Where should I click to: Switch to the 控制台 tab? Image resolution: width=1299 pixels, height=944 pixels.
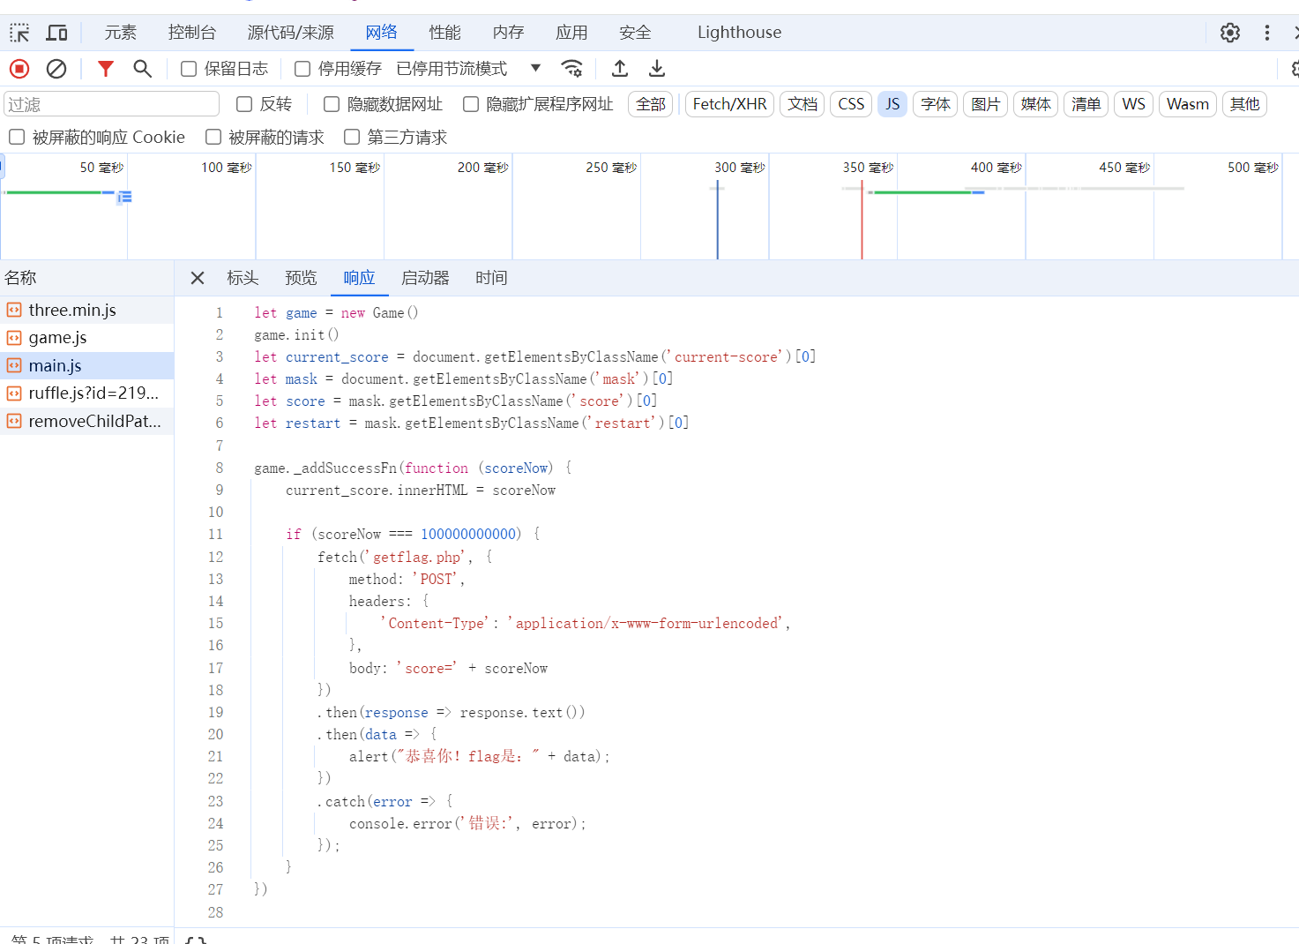click(192, 33)
